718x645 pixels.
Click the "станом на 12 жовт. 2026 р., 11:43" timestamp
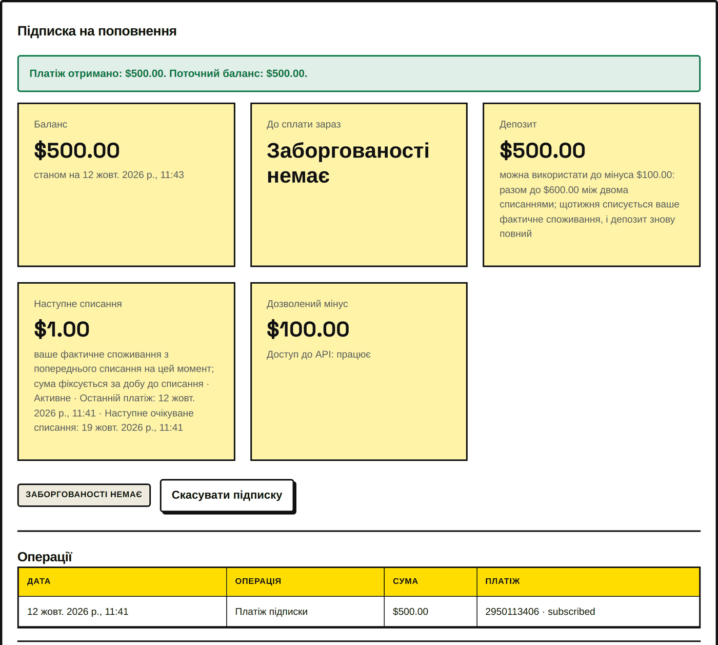[x=109, y=175]
